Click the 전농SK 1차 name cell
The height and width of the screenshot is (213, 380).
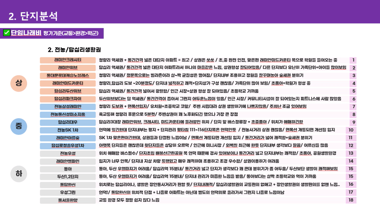68,130
